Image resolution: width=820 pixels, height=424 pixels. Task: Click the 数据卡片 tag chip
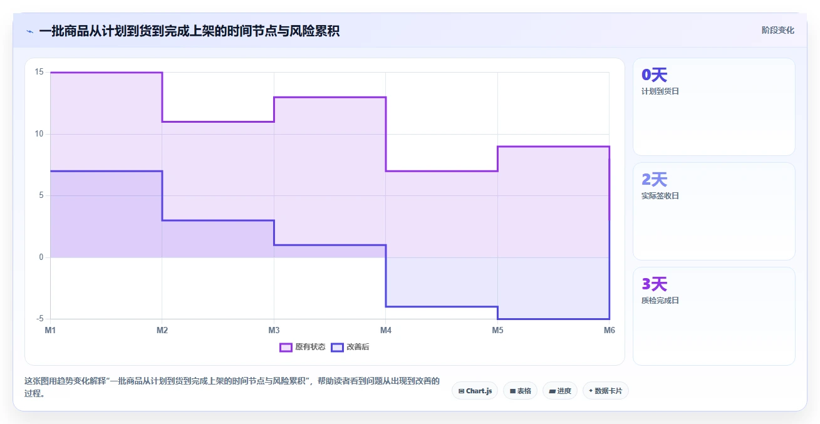[605, 391]
